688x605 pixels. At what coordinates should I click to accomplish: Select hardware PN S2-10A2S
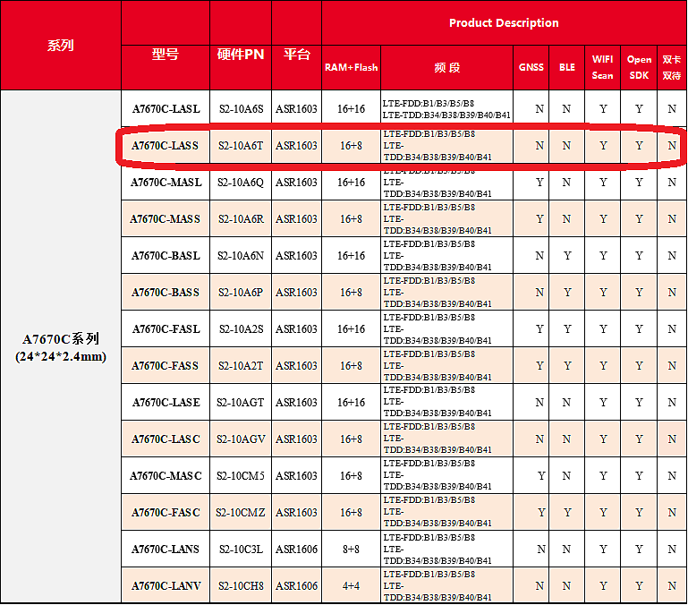coord(241,328)
